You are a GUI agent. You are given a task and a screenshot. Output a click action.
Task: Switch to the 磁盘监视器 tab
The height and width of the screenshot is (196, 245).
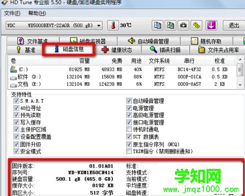click(x=88, y=41)
